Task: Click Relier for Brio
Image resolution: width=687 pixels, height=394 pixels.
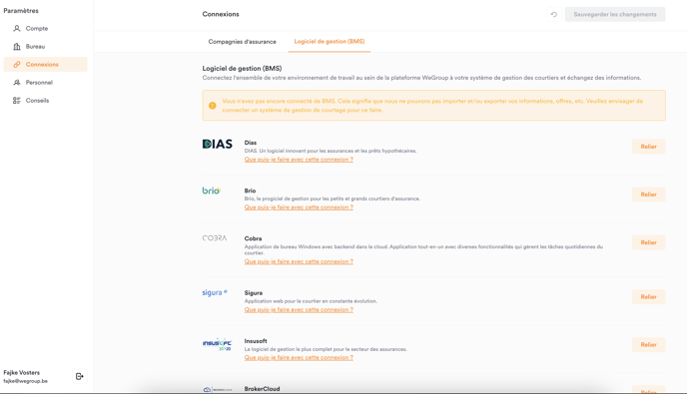Action: point(648,195)
